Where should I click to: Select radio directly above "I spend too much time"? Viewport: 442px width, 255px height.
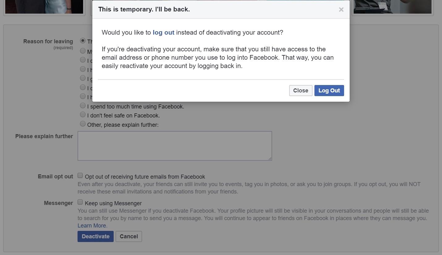coord(83,96)
